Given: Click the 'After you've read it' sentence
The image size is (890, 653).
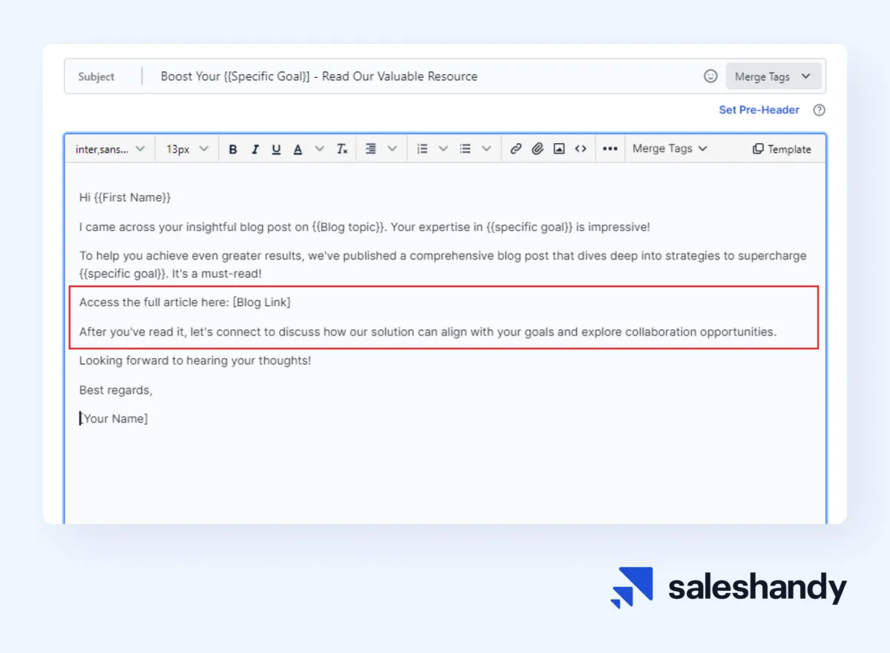Looking at the screenshot, I should (428, 332).
